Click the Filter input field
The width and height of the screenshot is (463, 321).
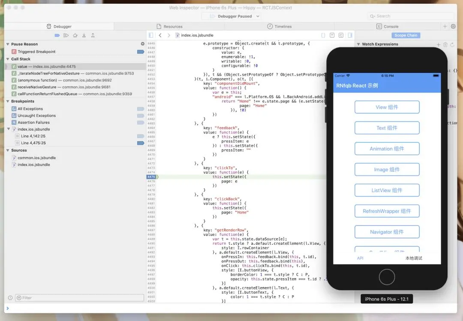(x=79, y=298)
